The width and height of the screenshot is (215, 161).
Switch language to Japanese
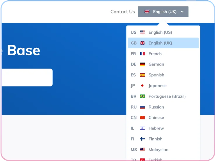(x=163, y=86)
